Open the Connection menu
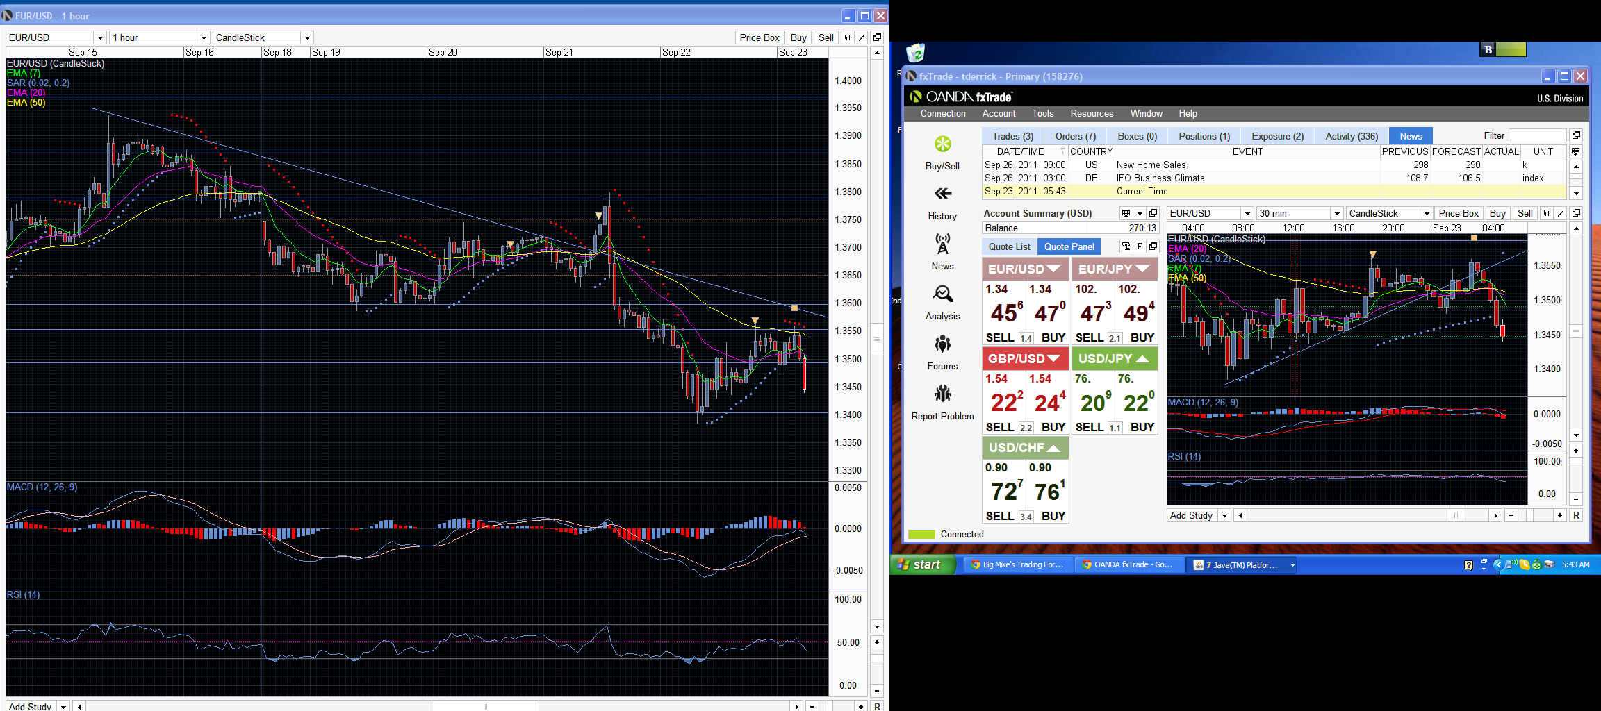 [x=943, y=113]
